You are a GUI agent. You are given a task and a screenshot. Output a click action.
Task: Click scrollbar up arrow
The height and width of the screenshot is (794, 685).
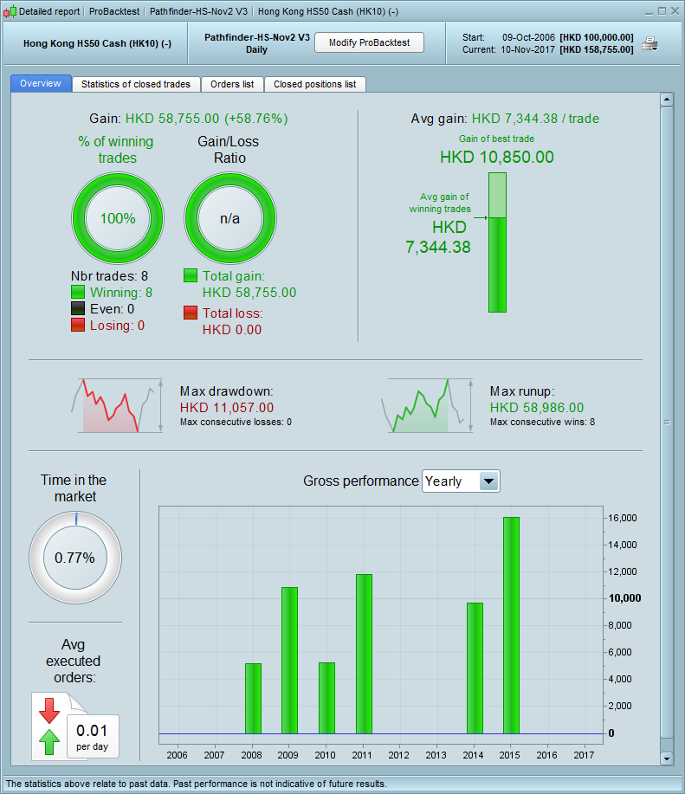667,100
